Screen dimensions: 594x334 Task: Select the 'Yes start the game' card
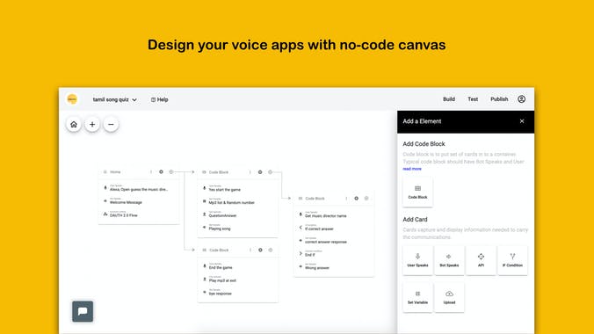click(237, 188)
